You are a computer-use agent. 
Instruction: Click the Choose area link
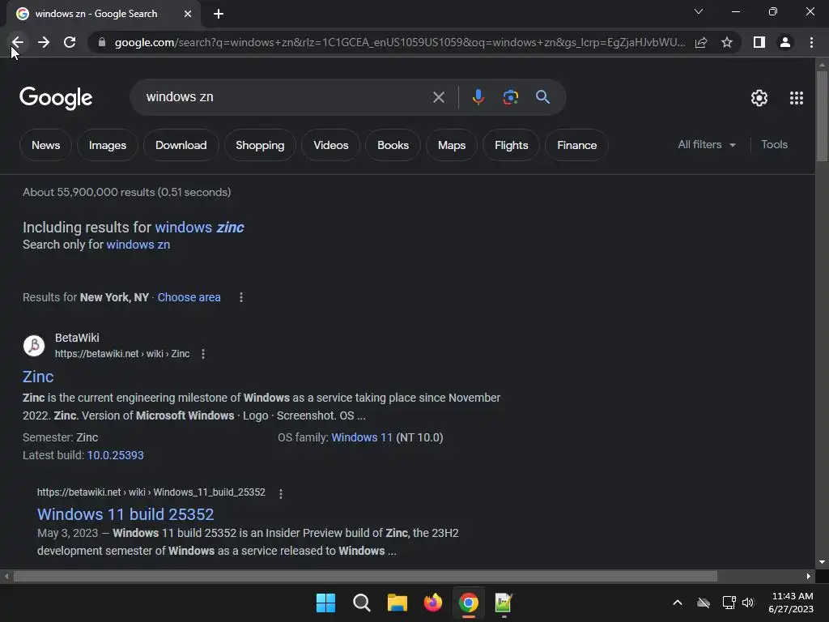click(x=189, y=297)
